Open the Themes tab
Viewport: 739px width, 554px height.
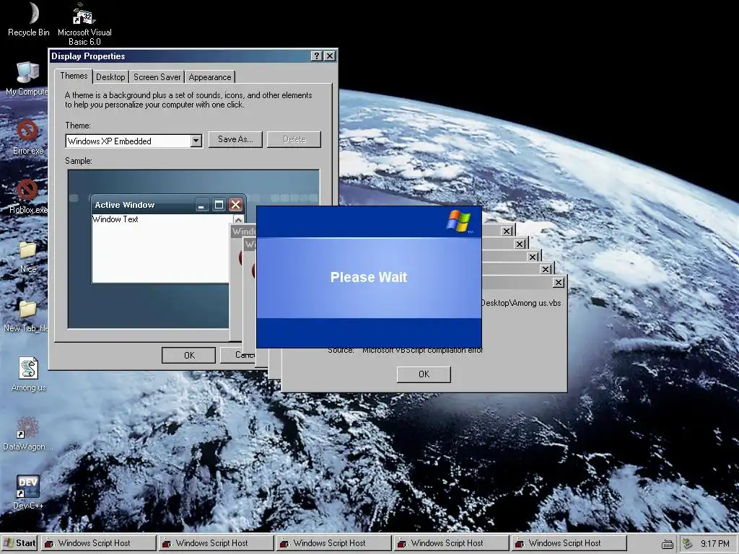coord(74,76)
